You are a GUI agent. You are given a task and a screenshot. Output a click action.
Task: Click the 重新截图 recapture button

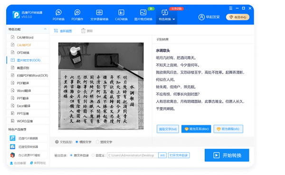click(63, 31)
